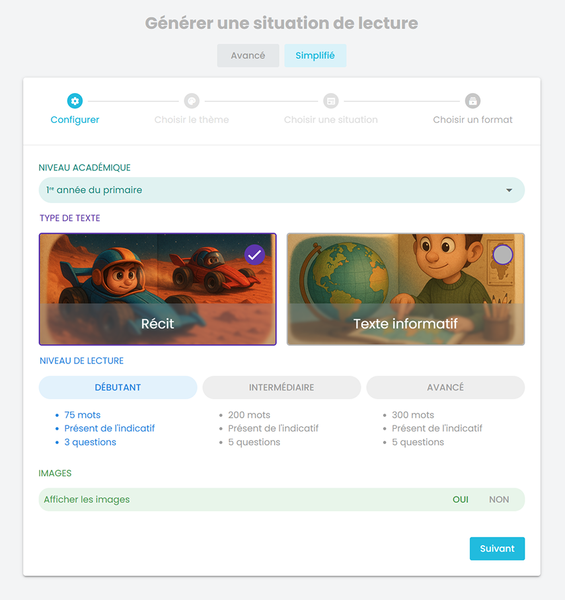Click the Choisir un format step label

tap(472, 120)
